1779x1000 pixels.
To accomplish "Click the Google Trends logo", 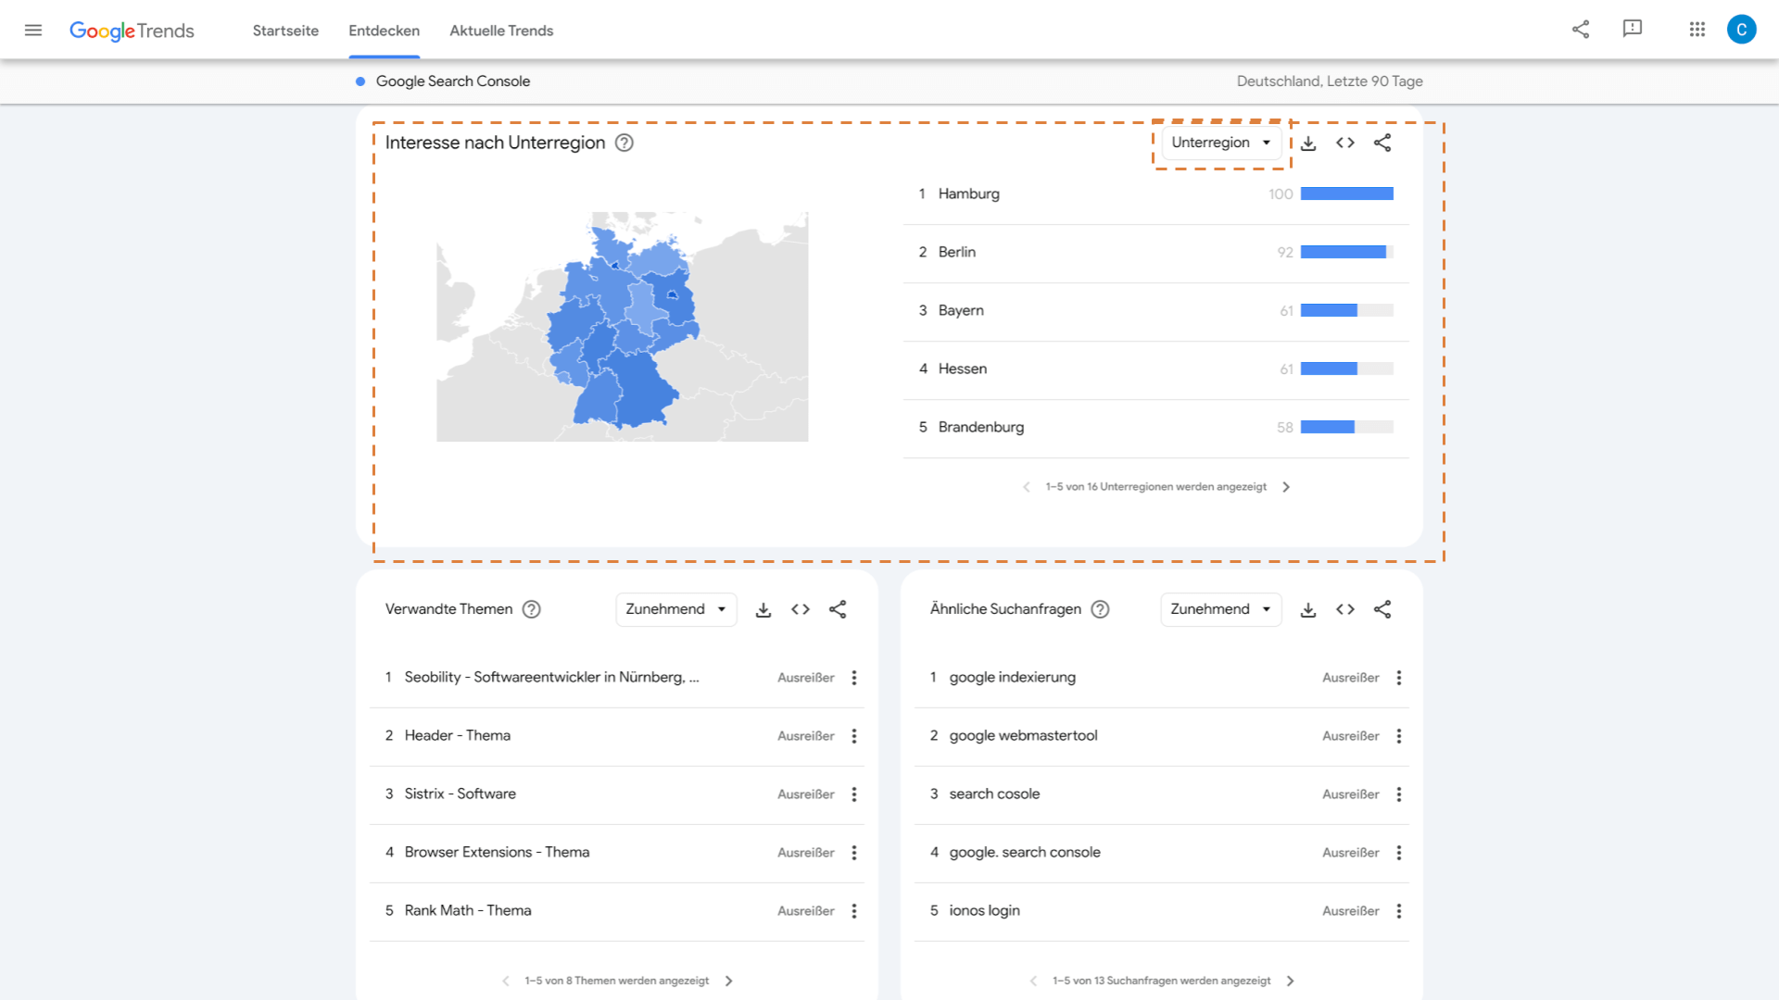I will [x=132, y=31].
